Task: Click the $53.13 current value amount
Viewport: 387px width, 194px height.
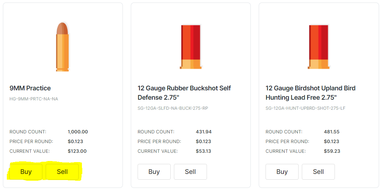Action: coord(203,151)
